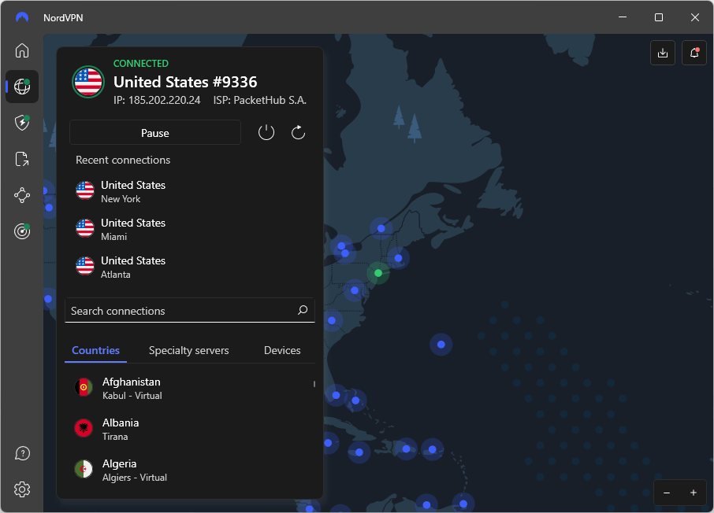Click the country list scrollbar thumb

314,384
